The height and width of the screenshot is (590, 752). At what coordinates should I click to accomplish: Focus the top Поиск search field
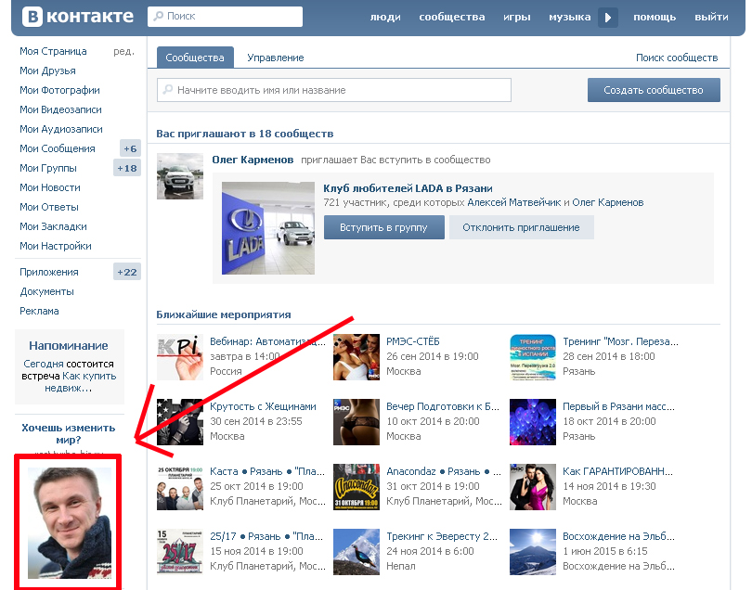click(x=225, y=17)
